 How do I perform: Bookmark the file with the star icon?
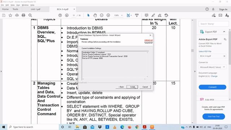(x=10, y=15)
